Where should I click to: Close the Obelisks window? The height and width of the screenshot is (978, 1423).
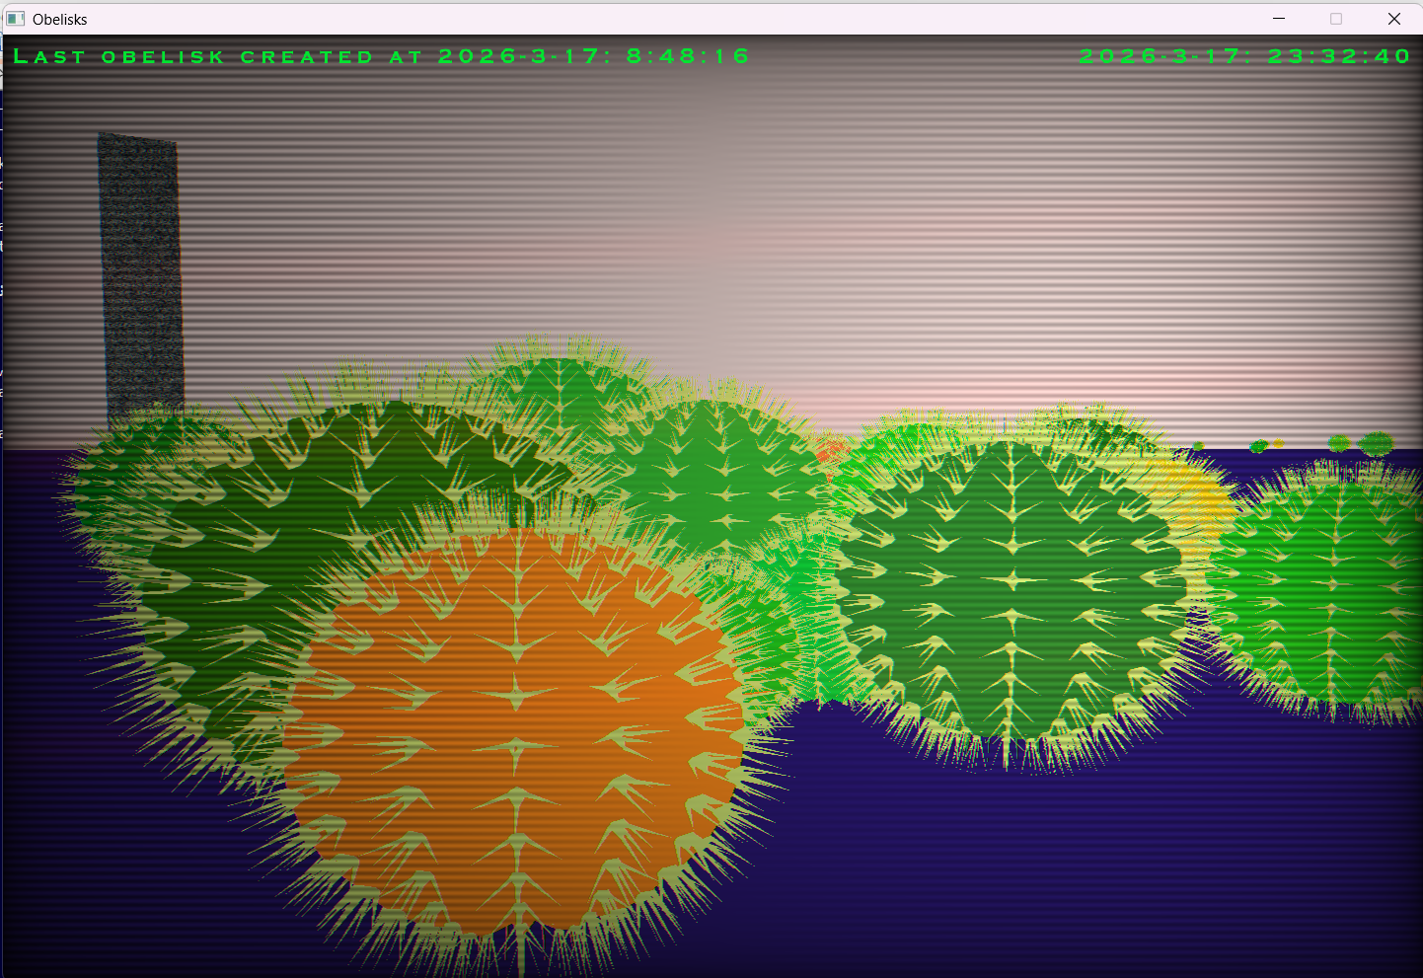point(1394,19)
